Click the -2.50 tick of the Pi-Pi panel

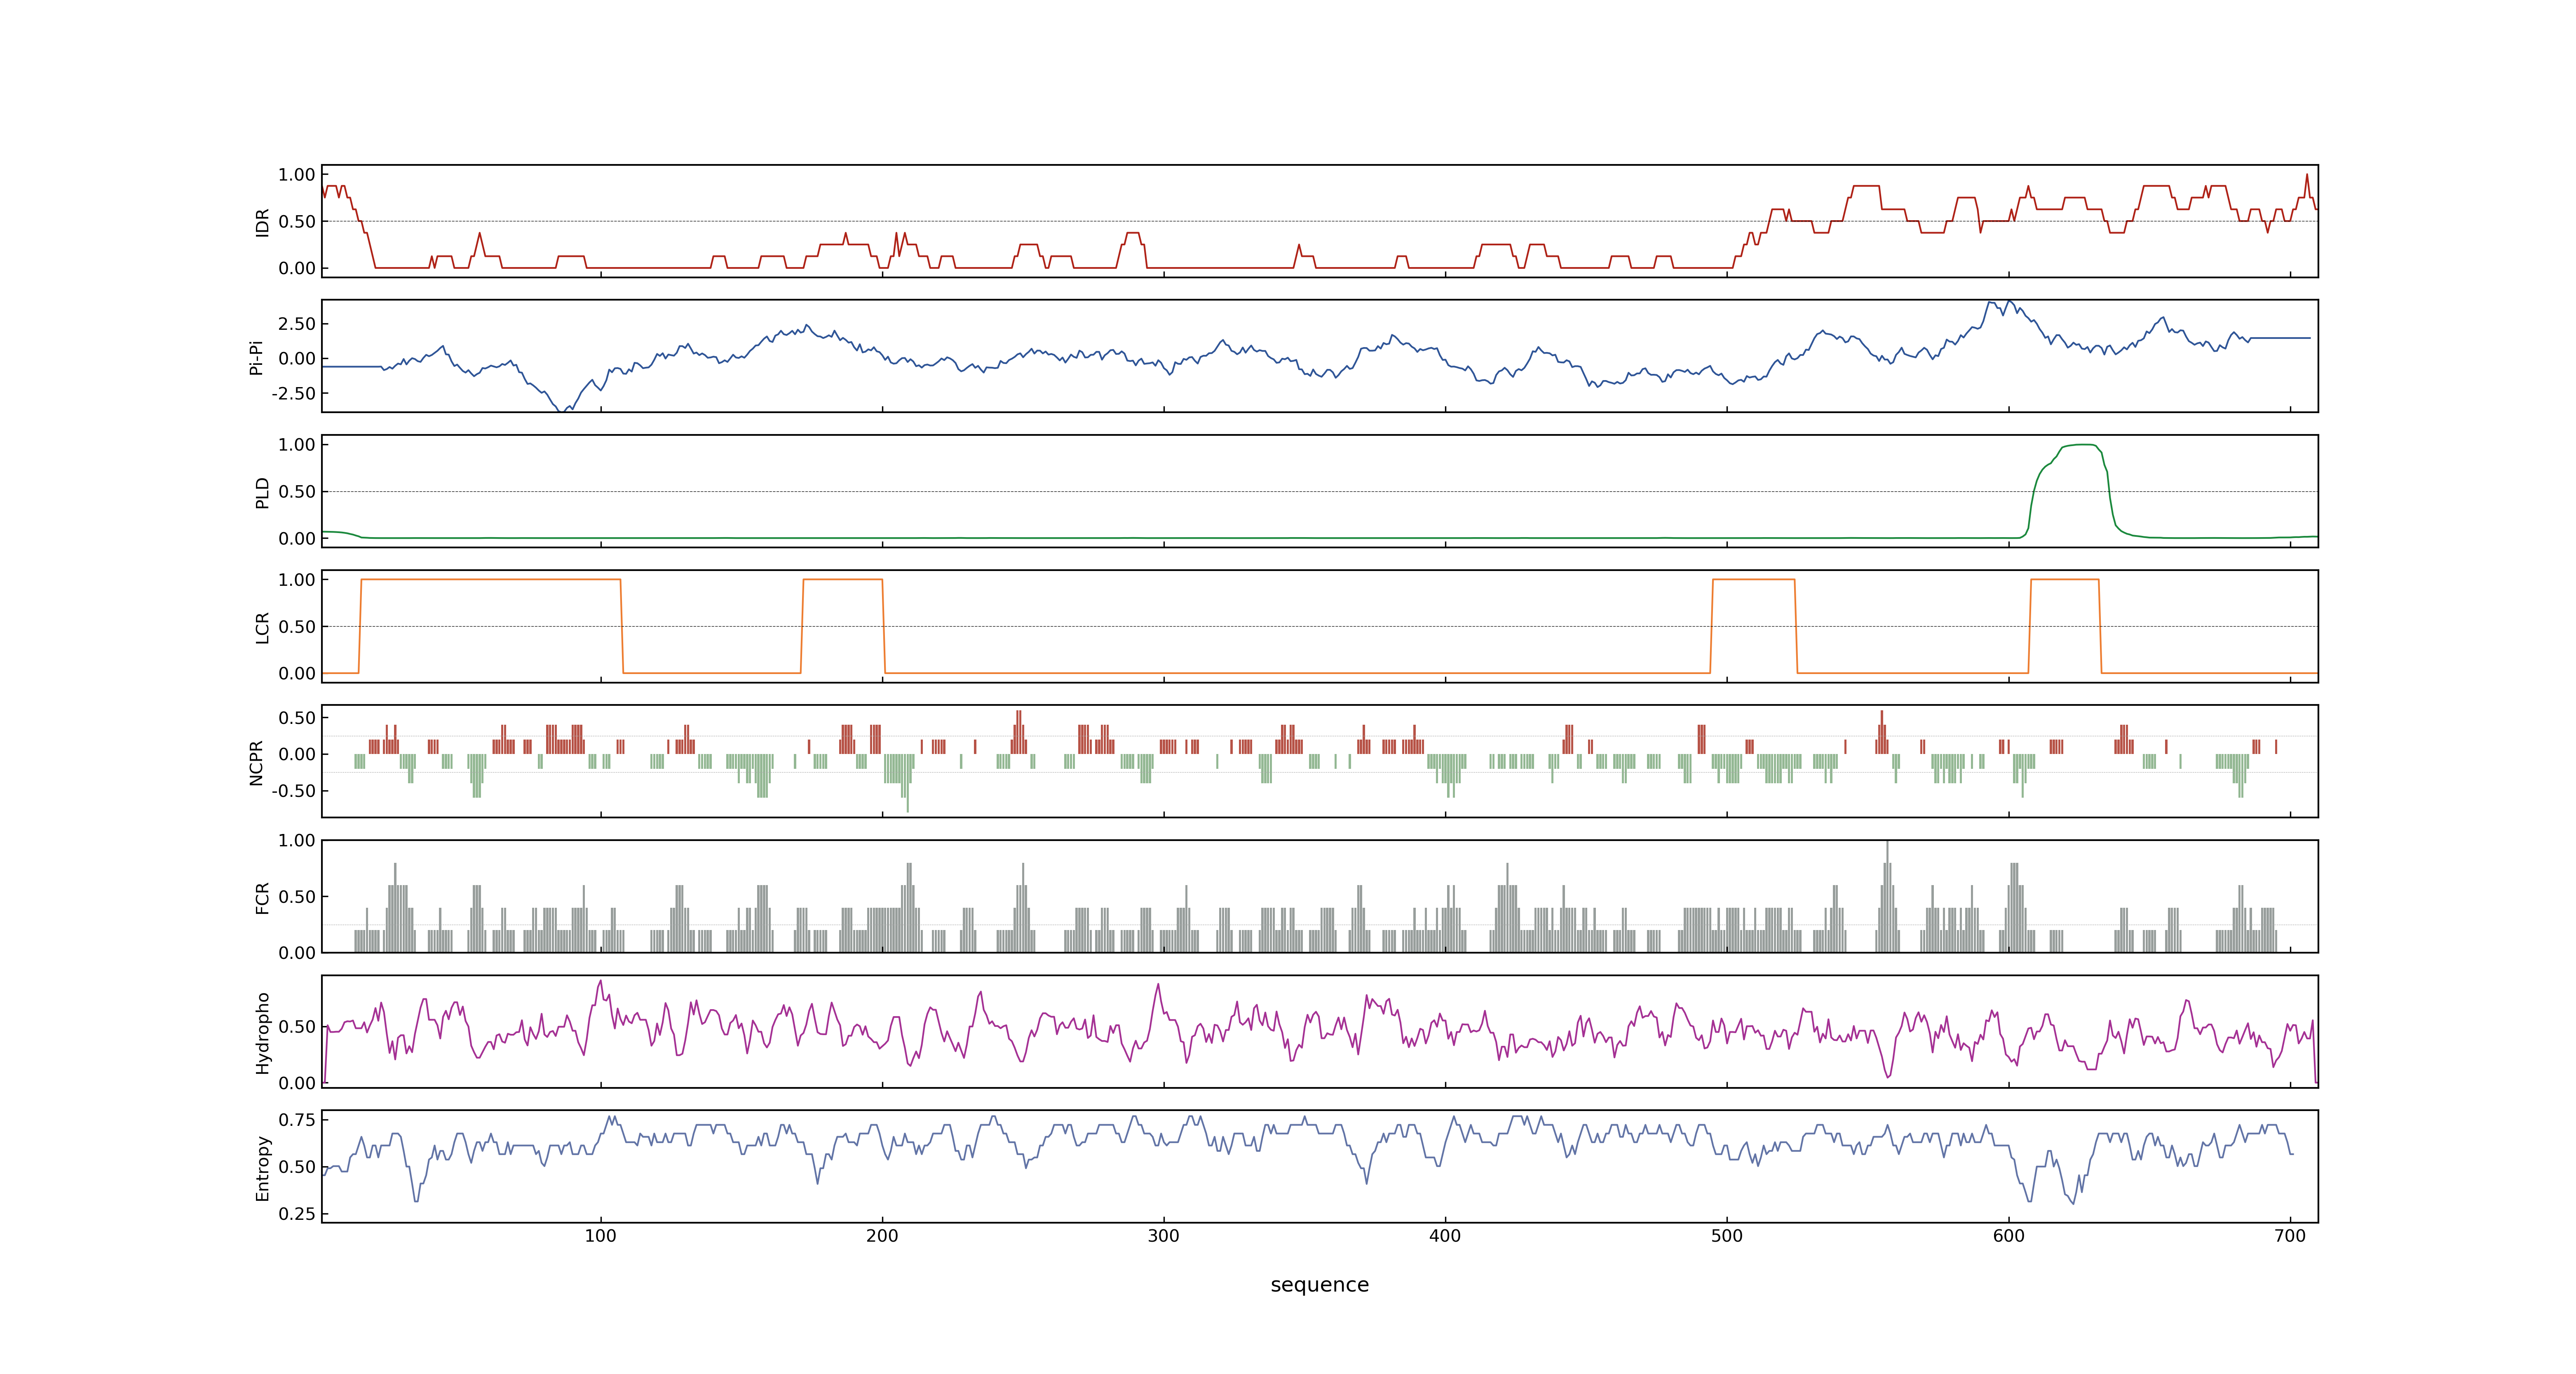[293, 394]
